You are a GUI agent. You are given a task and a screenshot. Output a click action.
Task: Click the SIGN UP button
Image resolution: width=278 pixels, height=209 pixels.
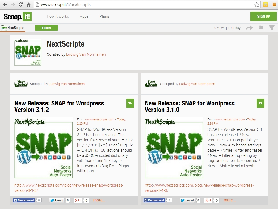click(263, 16)
